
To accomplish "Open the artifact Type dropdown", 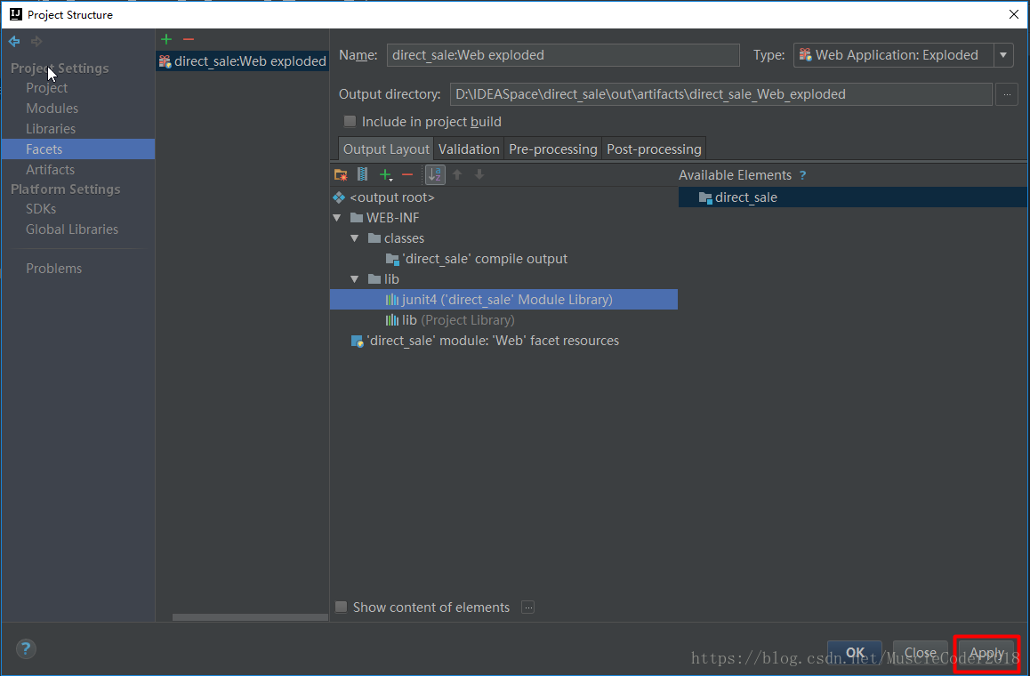I will point(1003,55).
